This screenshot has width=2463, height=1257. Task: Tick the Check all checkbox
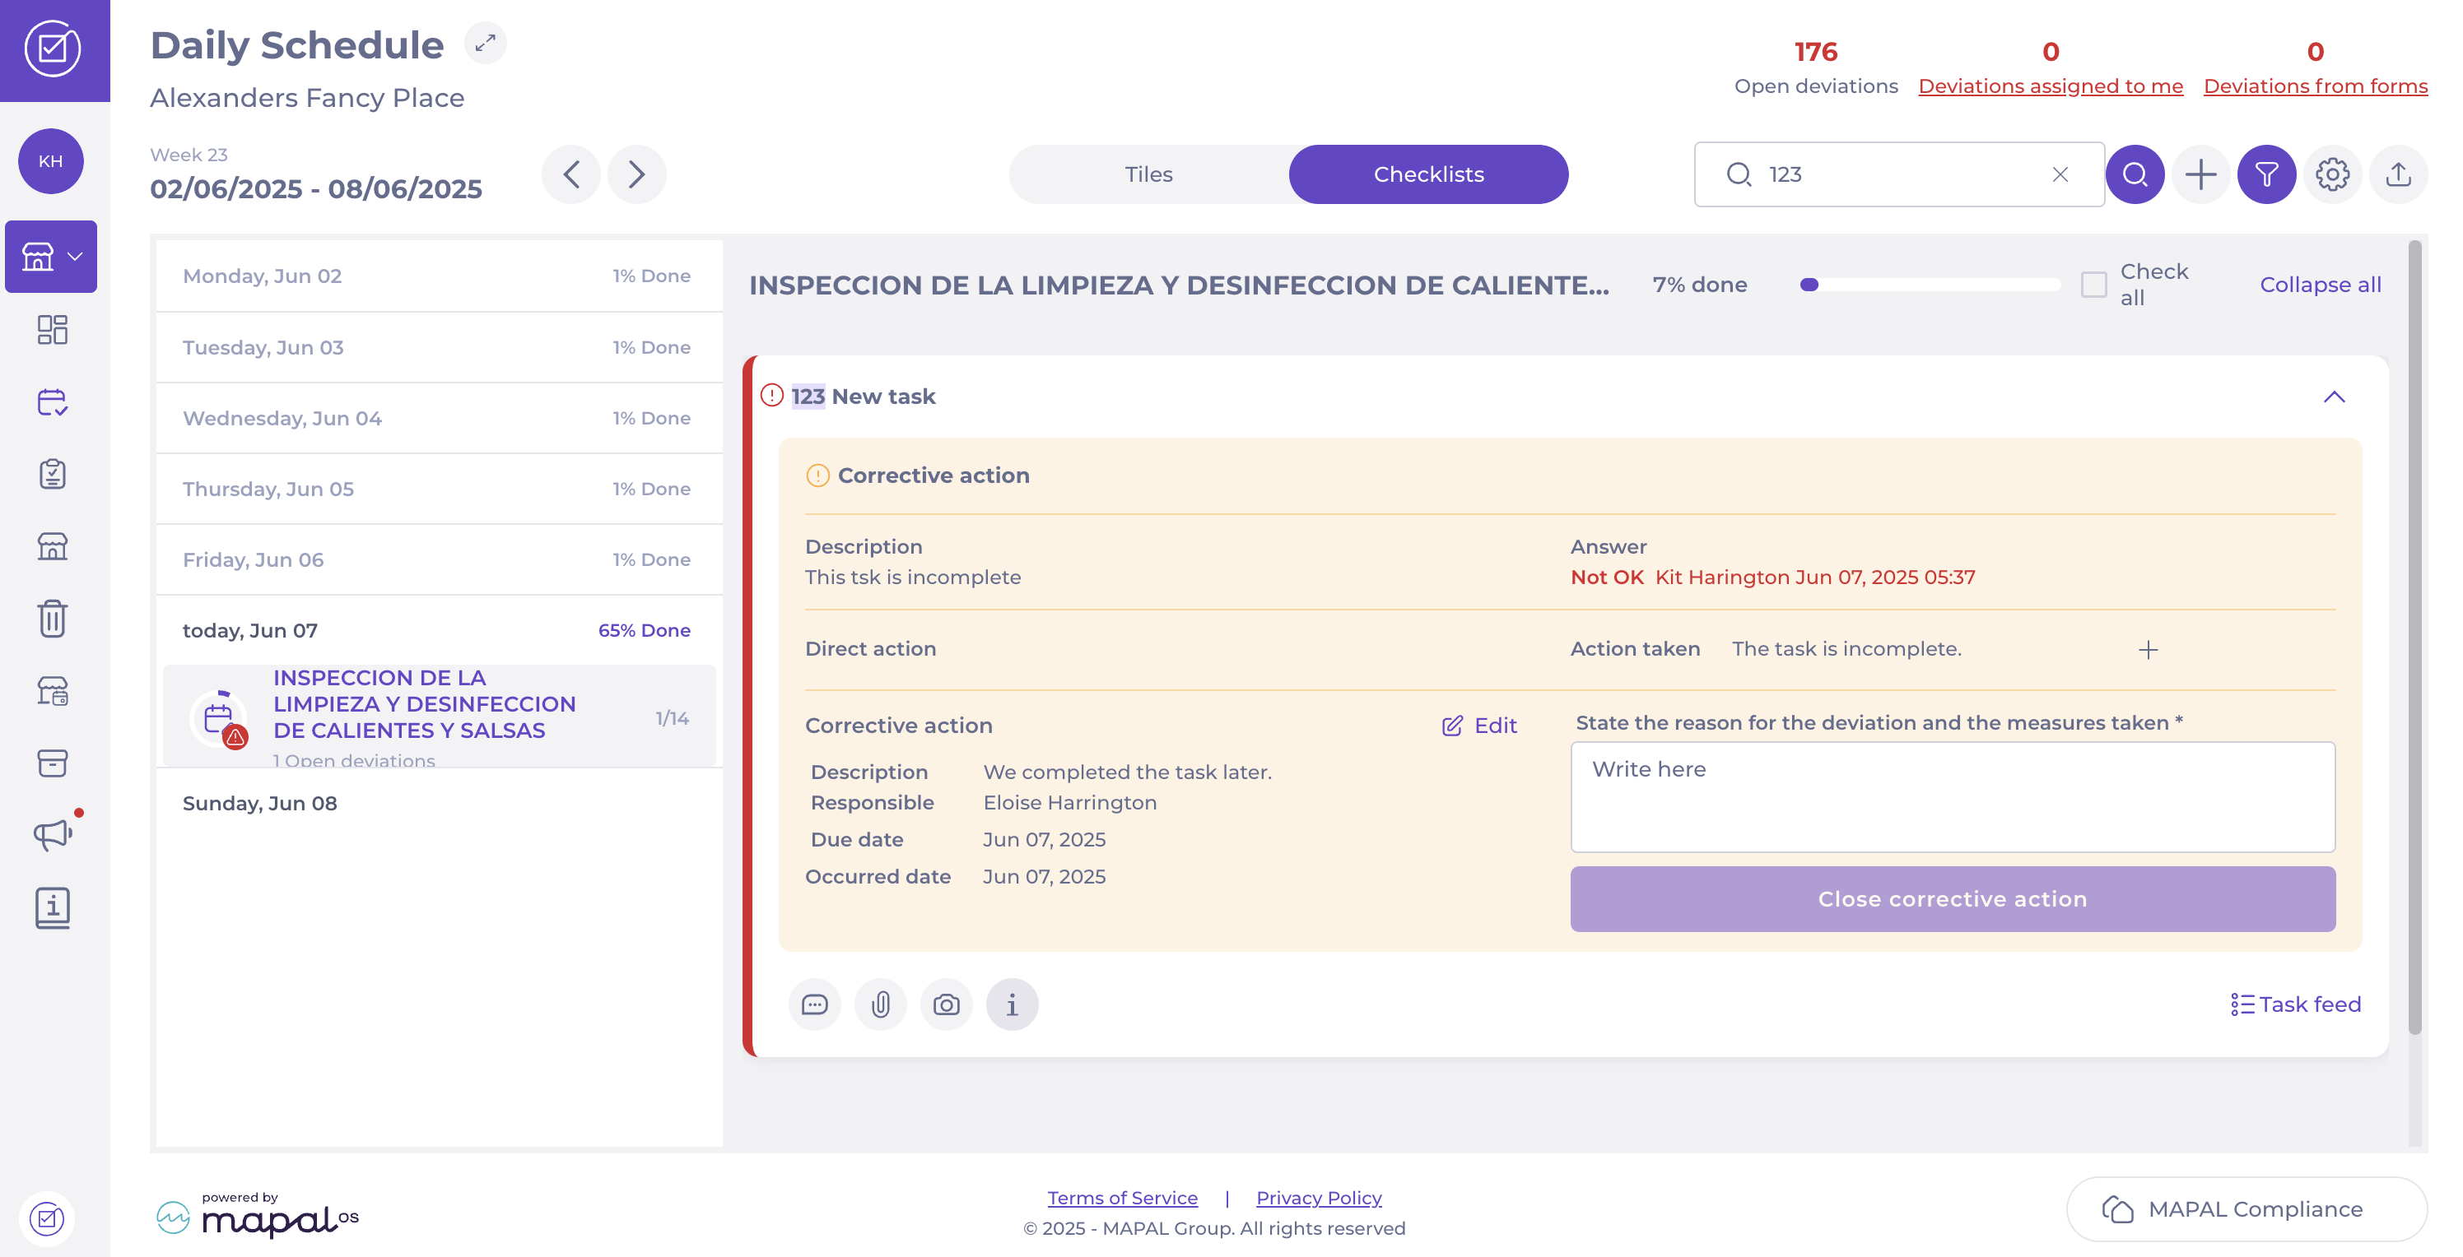tap(2093, 285)
